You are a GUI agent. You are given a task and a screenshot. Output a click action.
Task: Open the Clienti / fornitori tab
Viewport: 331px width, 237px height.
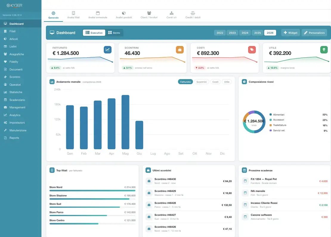[149, 16]
